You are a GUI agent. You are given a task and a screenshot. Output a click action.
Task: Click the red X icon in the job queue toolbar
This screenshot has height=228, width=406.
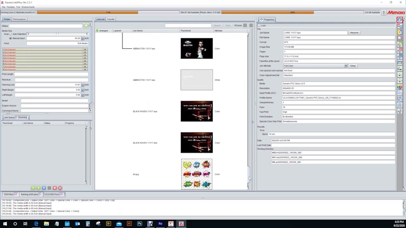pos(55,188)
